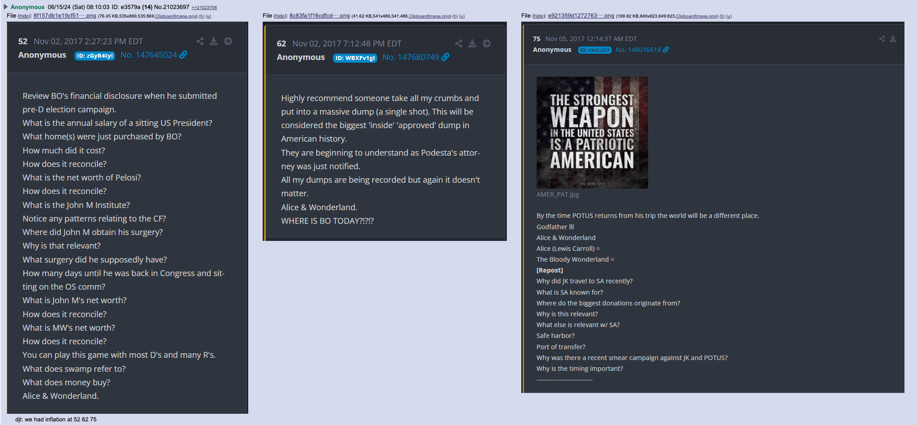The image size is (918, 425).
Task: Open post No. 147680749
Action: point(411,57)
